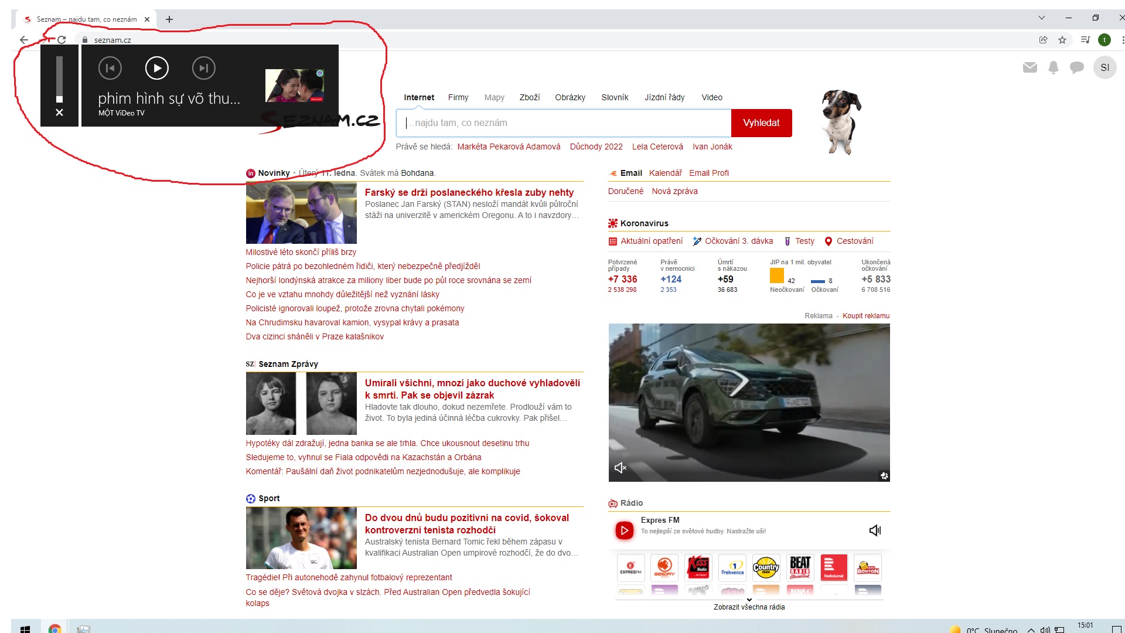Toggle Expres FM radio volume speaker
This screenshot has height=633, width=1125.
tap(875, 530)
